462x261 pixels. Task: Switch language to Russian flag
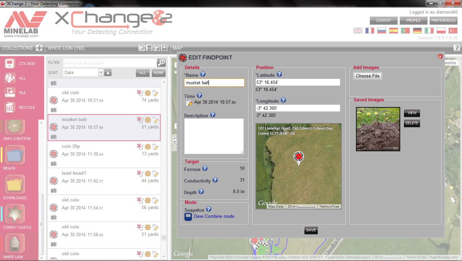click(382, 31)
